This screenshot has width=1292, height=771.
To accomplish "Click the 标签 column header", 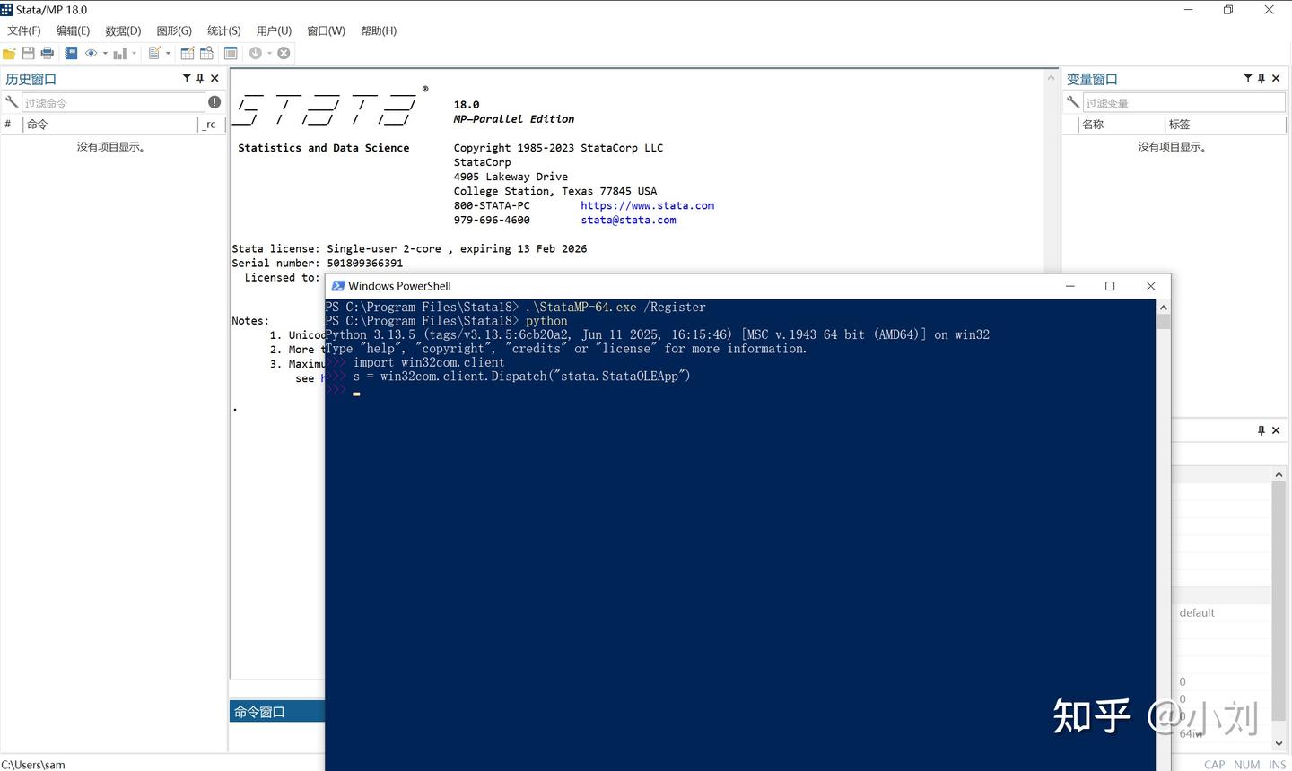I will coord(1226,125).
